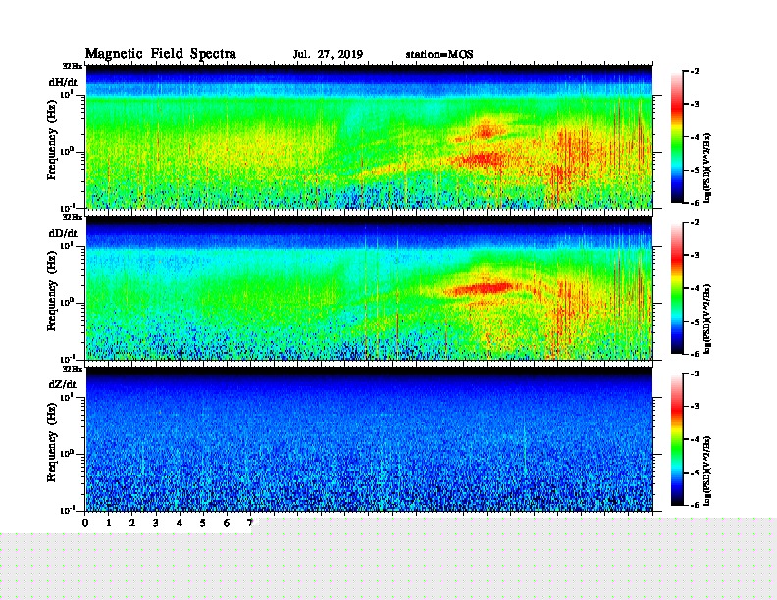Screen dimensions: 777x600
Task: Click the dD/dt spectrogram plot
Action: tap(369, 287)
